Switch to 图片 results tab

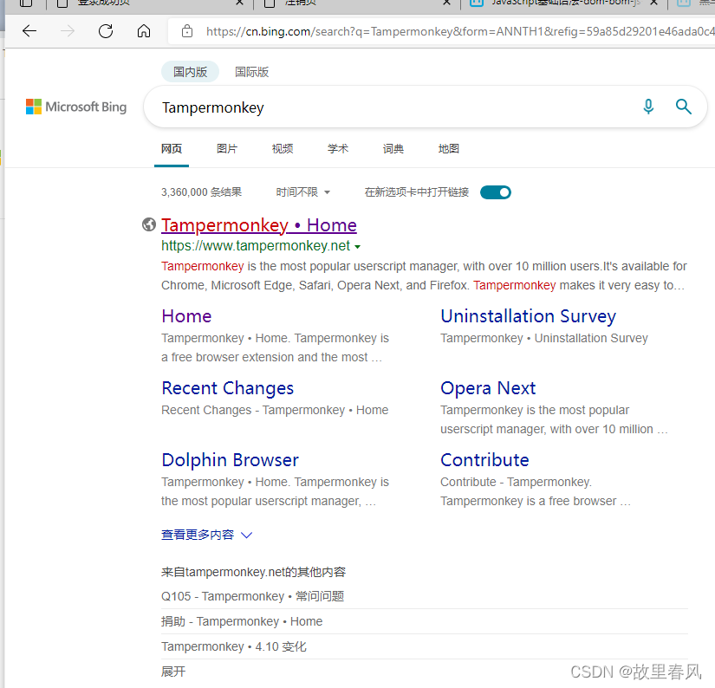click(227, 149)
